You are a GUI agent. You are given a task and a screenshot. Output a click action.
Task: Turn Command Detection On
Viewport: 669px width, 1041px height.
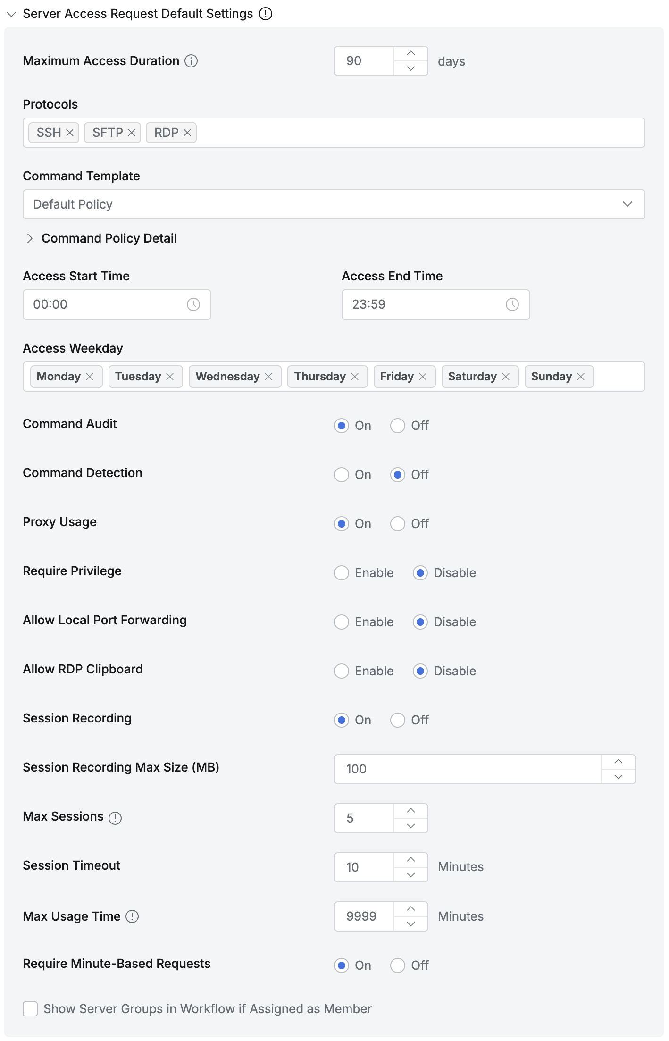(x=342, y=475)
